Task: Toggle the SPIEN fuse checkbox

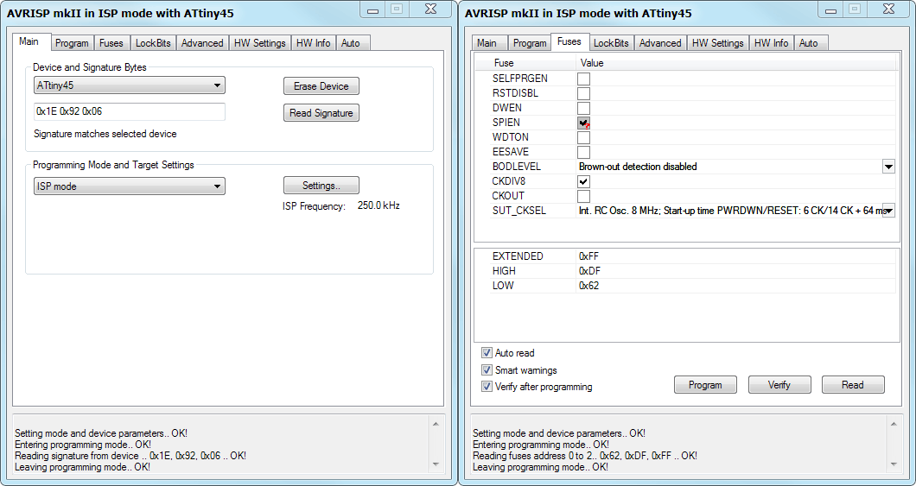Action: [583, 123]
